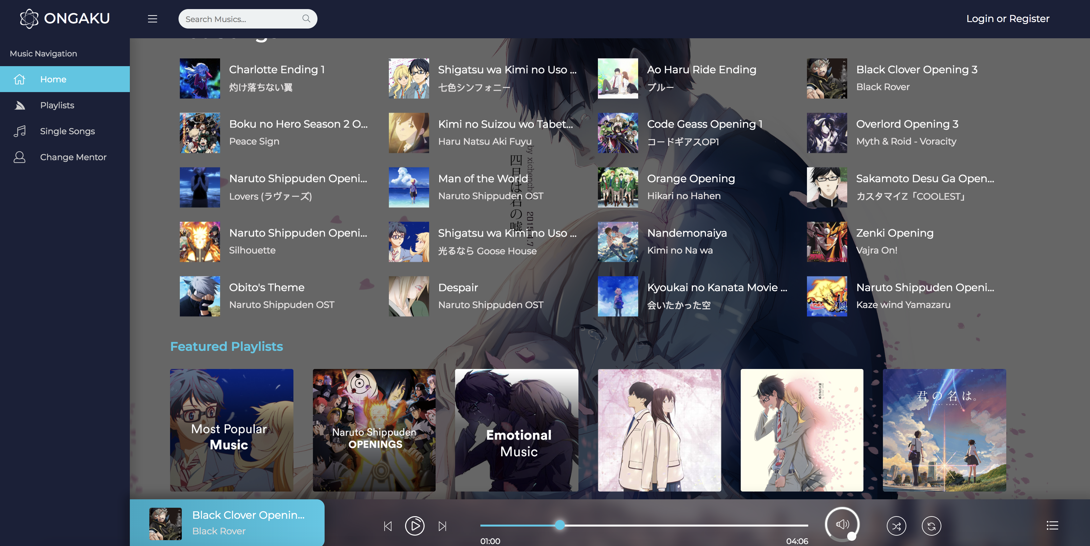Click the search magnifier icon
1090x546 pixels.
tap(306, 18)
